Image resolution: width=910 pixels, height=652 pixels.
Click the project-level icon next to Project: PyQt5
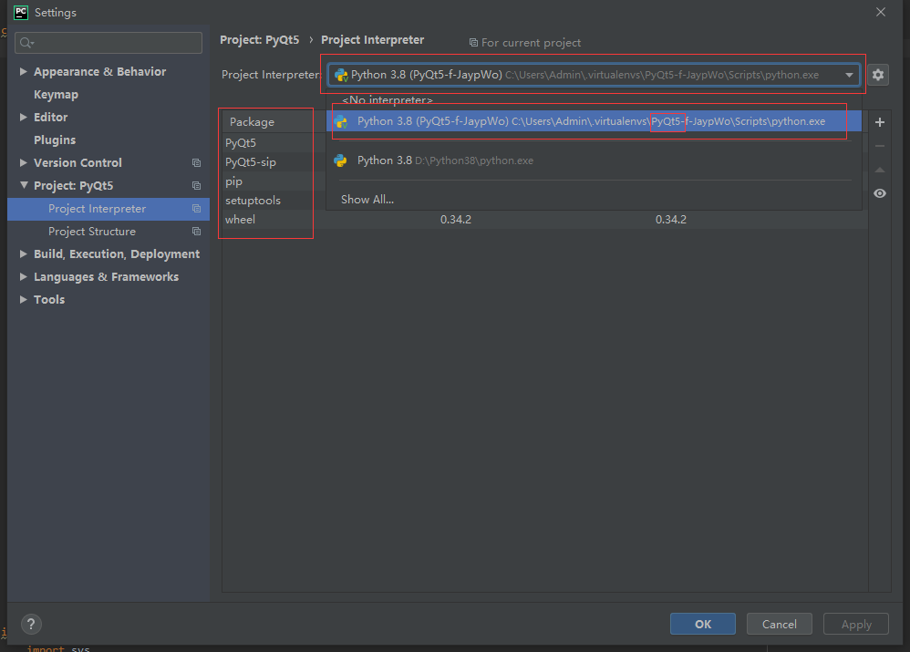(196, 186)
